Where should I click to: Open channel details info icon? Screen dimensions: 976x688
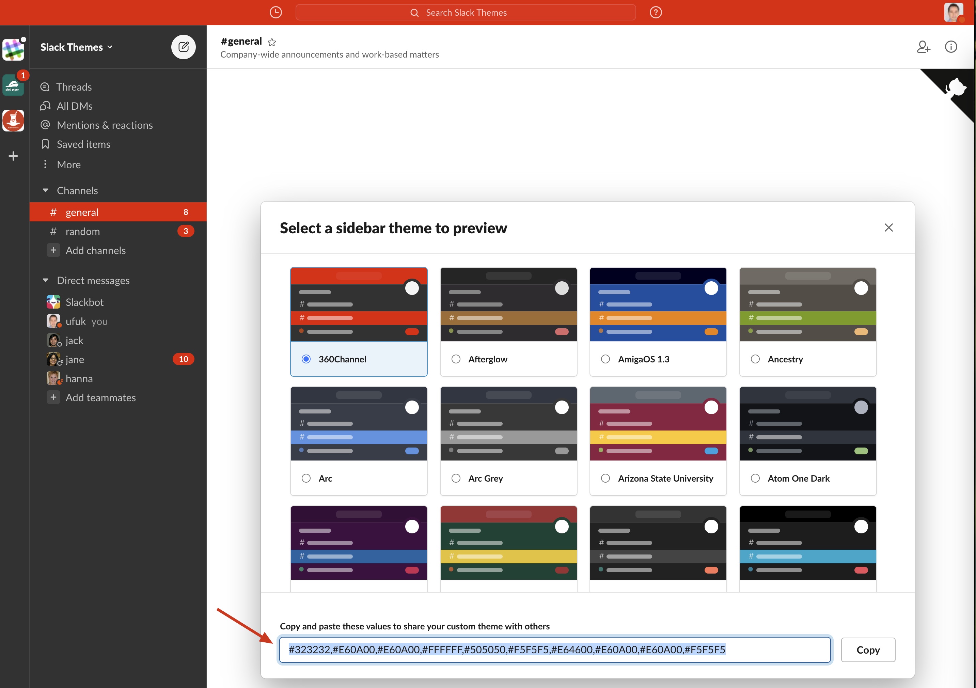pyautogui.click(x=950, y=47)
